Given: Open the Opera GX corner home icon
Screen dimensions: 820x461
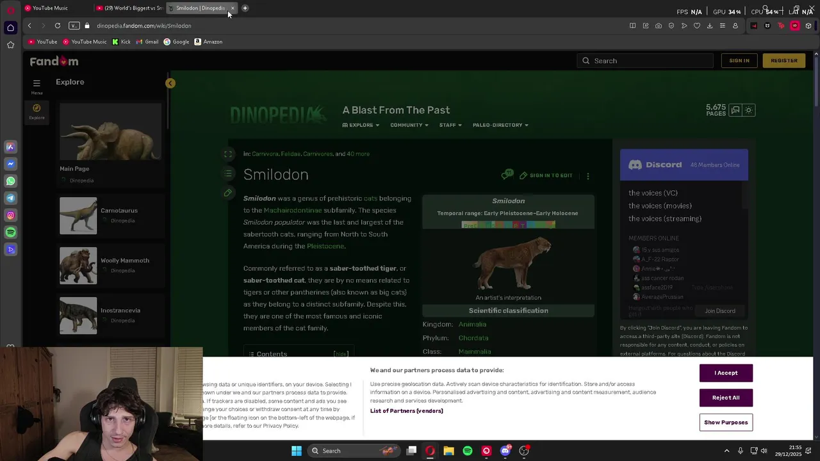Looking at the screenshot, I should [x=10, y=28].
